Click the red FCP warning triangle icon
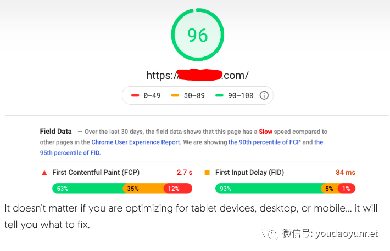Image resolution: width=390 pixels, height=251 pixels. pos(44,173)
